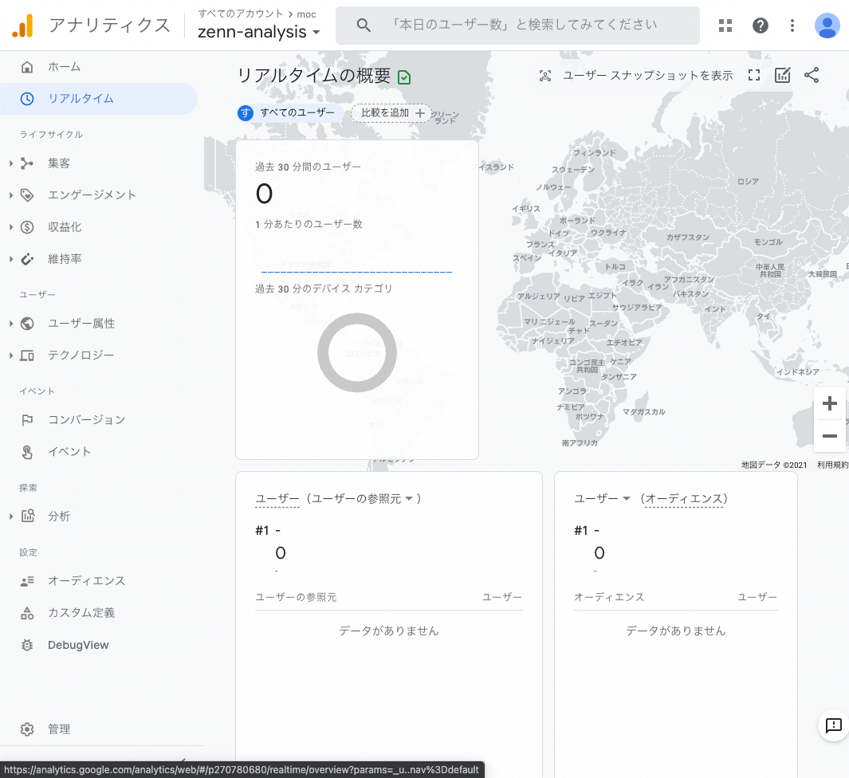Viewport: 849px width, 778px height.
Task: Click the 集客 acquisition icon
Action: pos(27,163)
